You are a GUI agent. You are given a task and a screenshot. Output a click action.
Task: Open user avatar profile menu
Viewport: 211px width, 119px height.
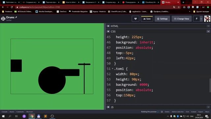(207, 19)
